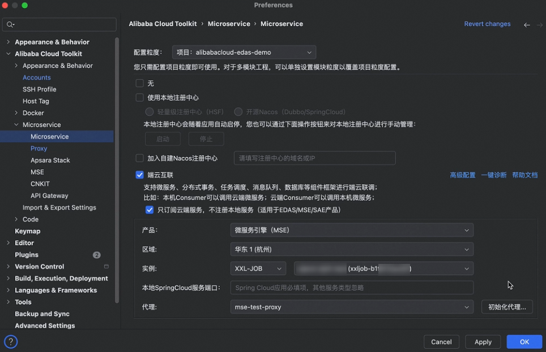Image resolution: width=546 pixels, height=352 pixels.
Task: Expand the Docker tree node
Action: click(x=16, y=112)
